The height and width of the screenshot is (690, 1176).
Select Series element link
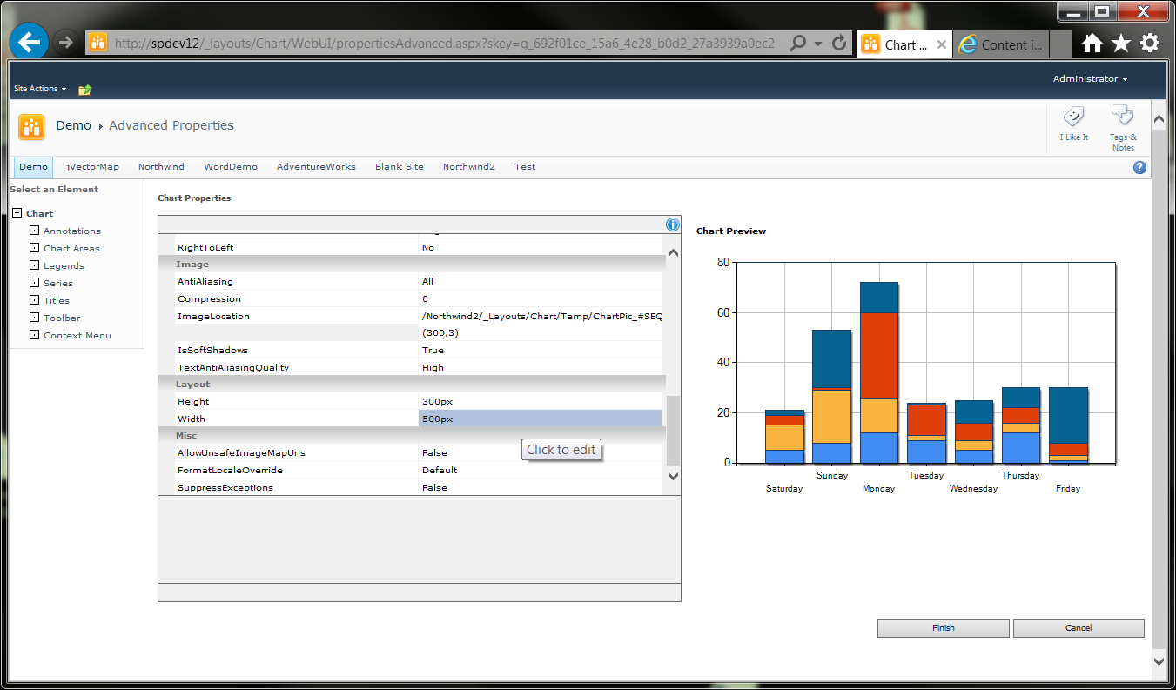tap(58, 284)
